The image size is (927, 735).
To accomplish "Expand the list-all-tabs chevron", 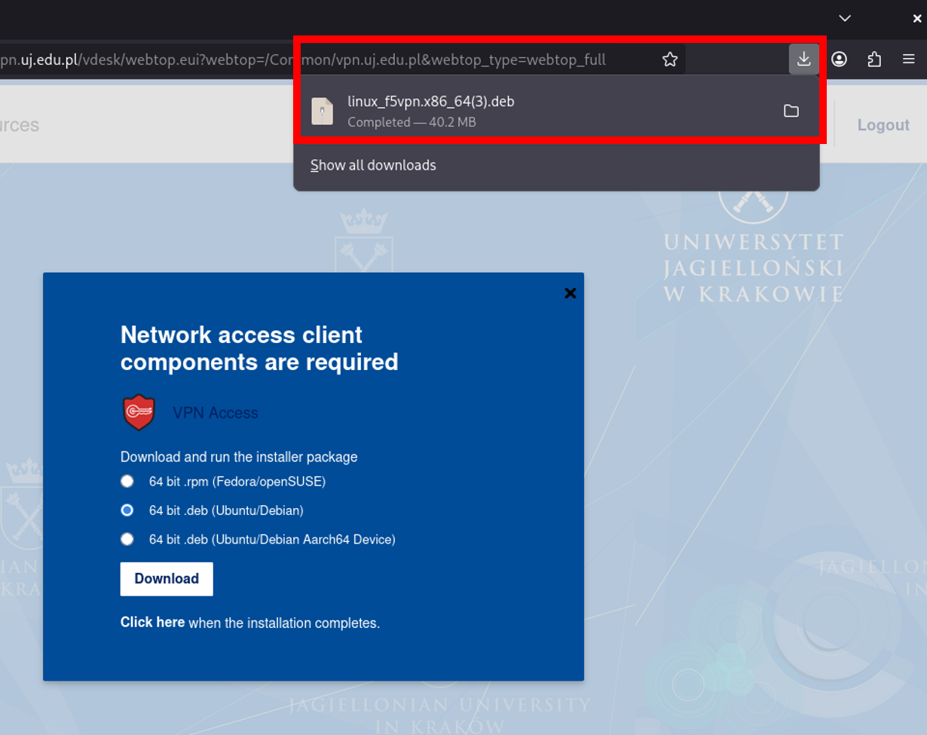I will [x=846, y=18].
